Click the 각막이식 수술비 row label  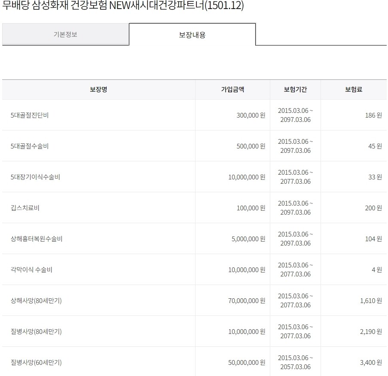point(32,270)
